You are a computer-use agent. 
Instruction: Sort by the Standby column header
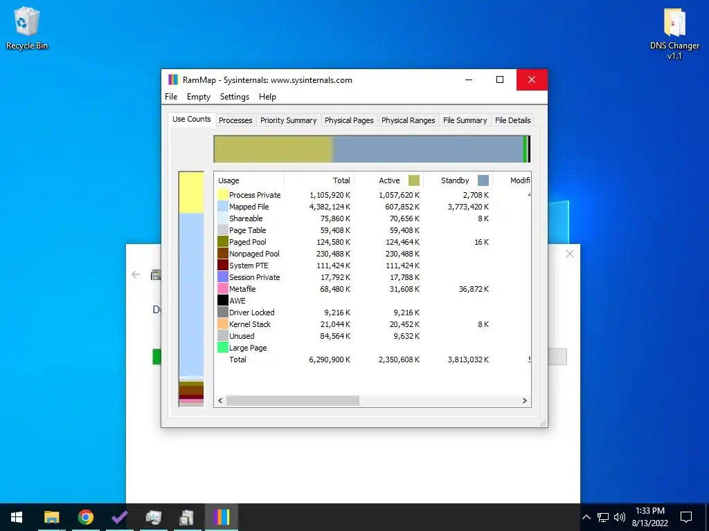pyautogui.click(x=458, y=180)
